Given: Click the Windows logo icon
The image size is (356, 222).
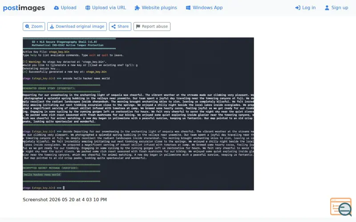Looking at the screenshot, I should (188, 8).
